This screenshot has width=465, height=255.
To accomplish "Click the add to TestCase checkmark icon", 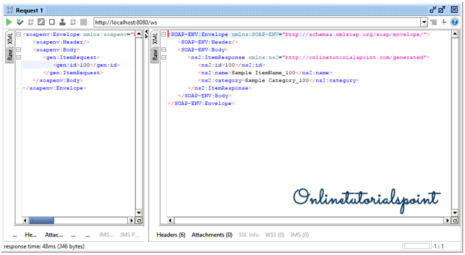I will coord(20,22).
